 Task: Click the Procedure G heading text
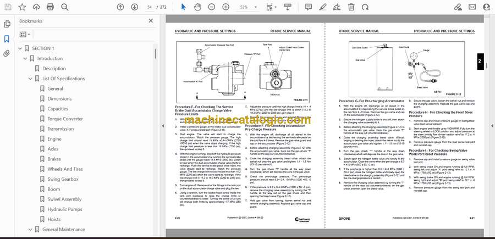pos(371,101)
